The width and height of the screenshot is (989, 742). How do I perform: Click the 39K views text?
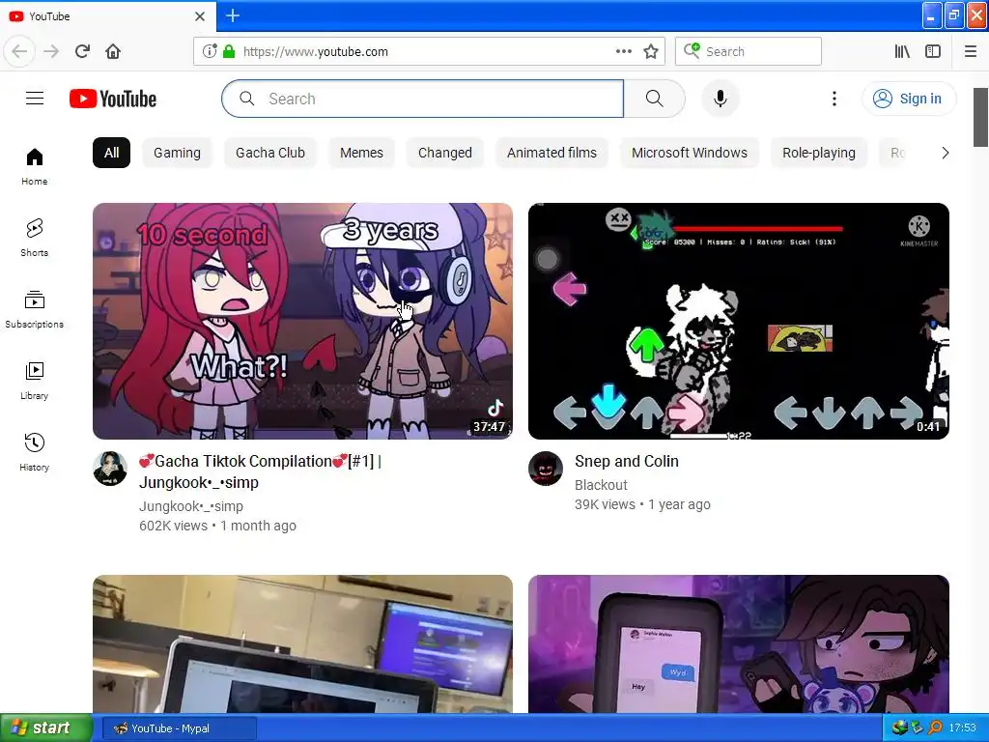[605, 504]
